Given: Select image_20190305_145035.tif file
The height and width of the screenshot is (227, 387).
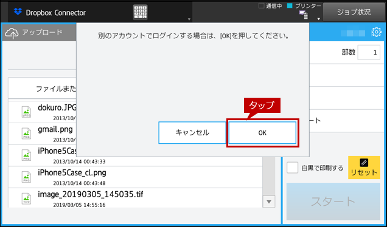Looking at the screenshot, I should pos(135,198).
